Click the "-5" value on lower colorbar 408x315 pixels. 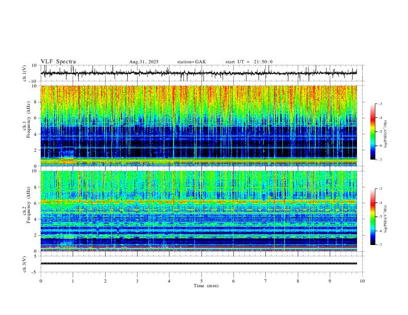[x=380, y=217]
